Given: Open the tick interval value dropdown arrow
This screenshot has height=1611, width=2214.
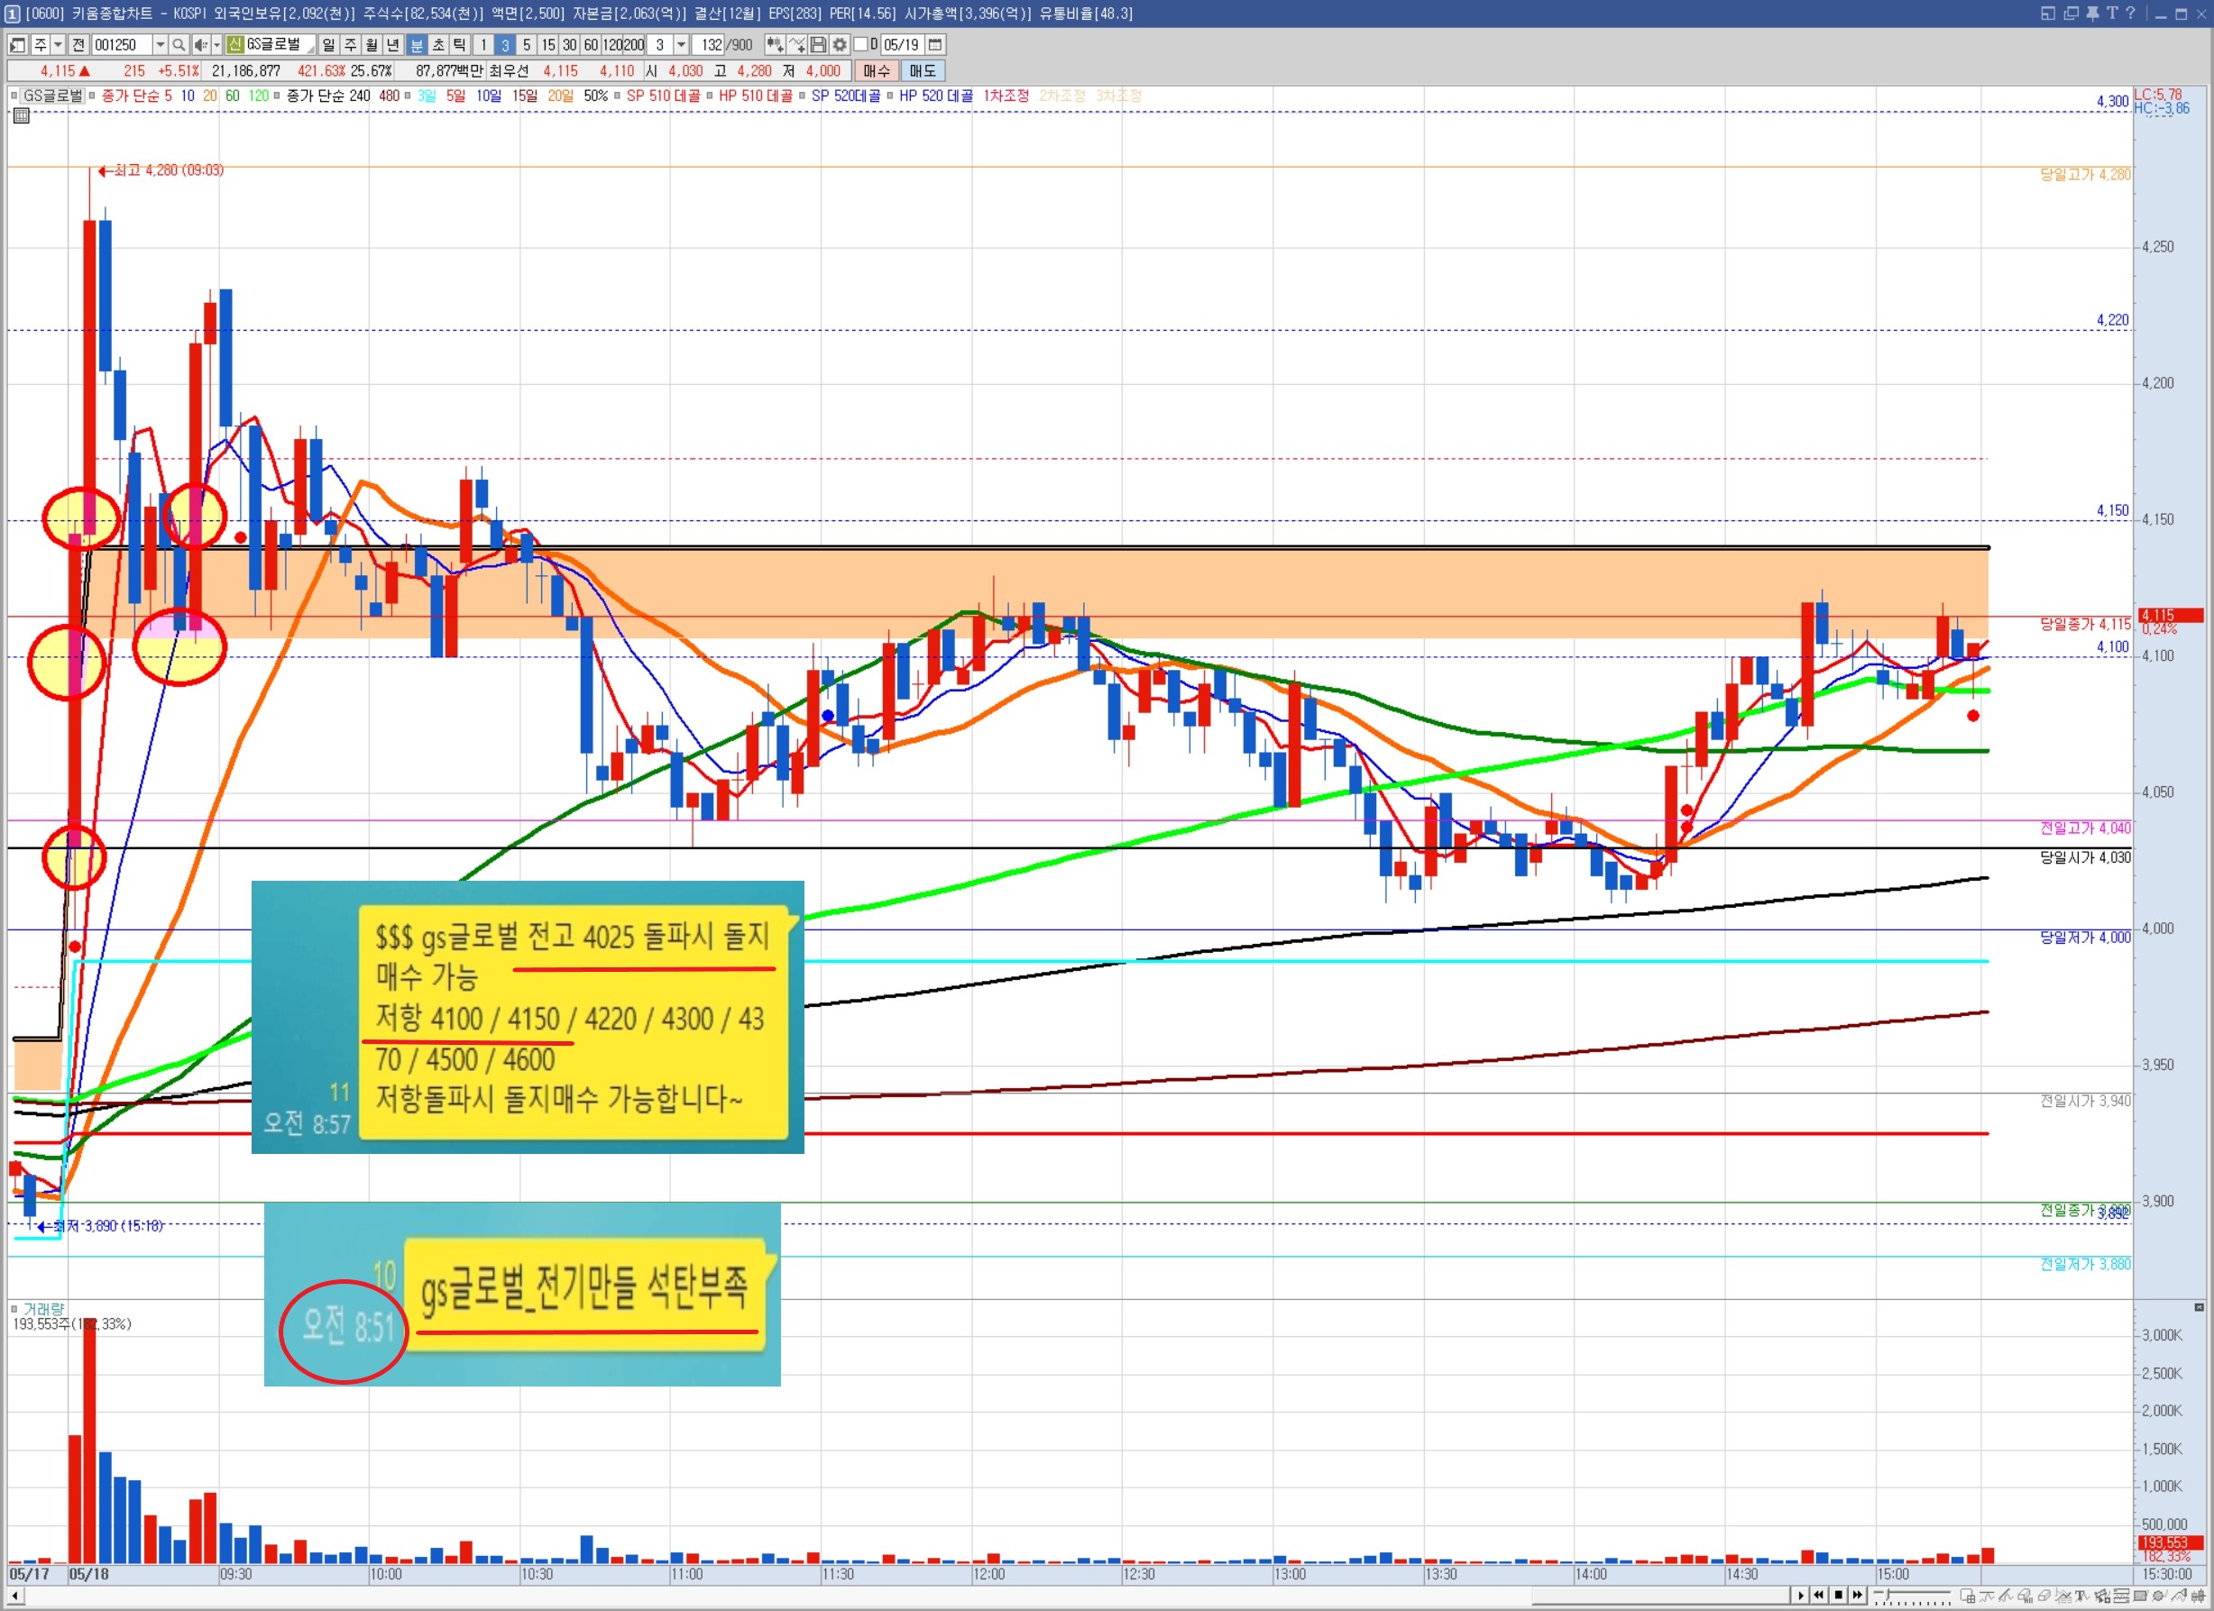Looking at the screenshot, I should point(682,45).
